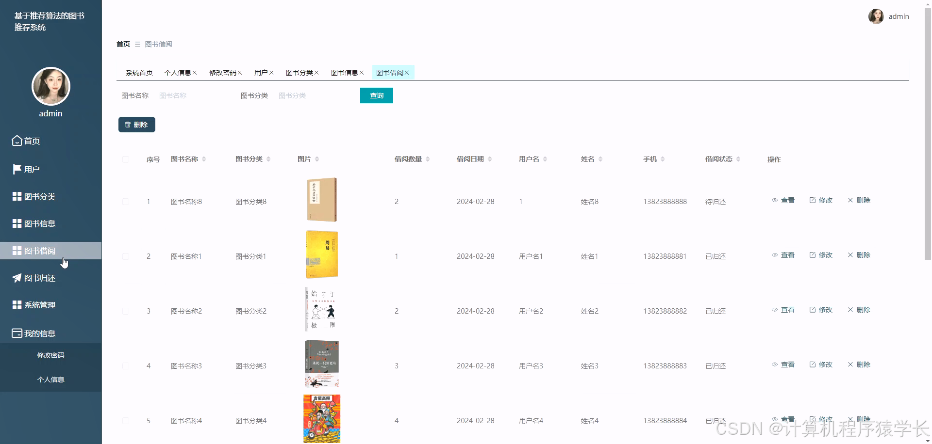Select the 系统首页 tab
This screenshot has width=932, height=444.
139,72
